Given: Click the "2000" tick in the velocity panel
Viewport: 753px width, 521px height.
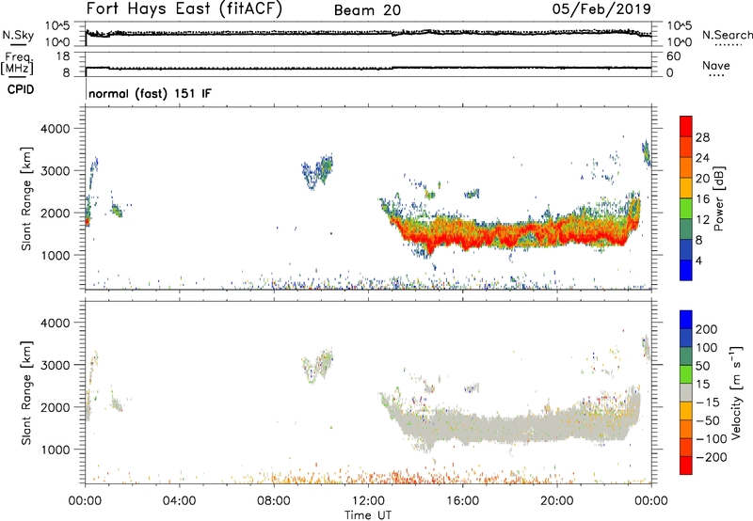Looking at the screenshot, I should 55,407.
